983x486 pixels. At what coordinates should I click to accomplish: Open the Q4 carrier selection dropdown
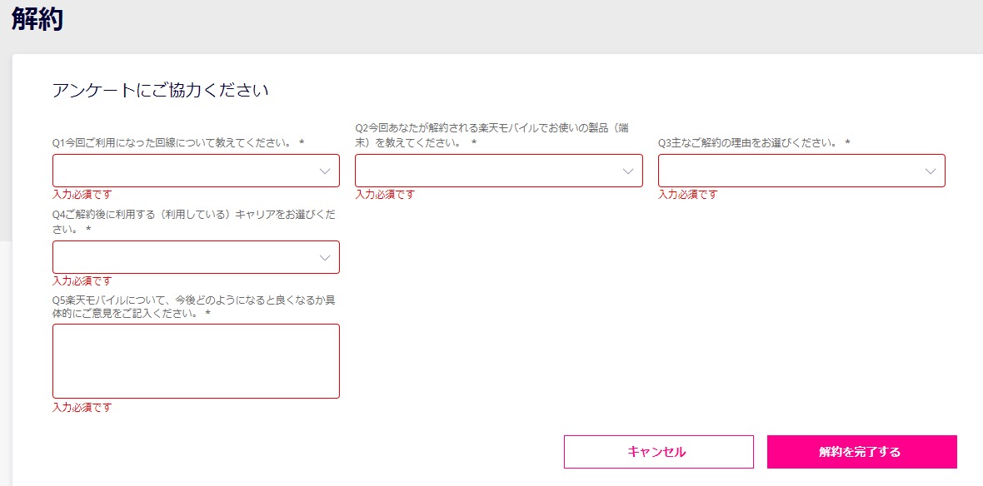coord(197,257)
